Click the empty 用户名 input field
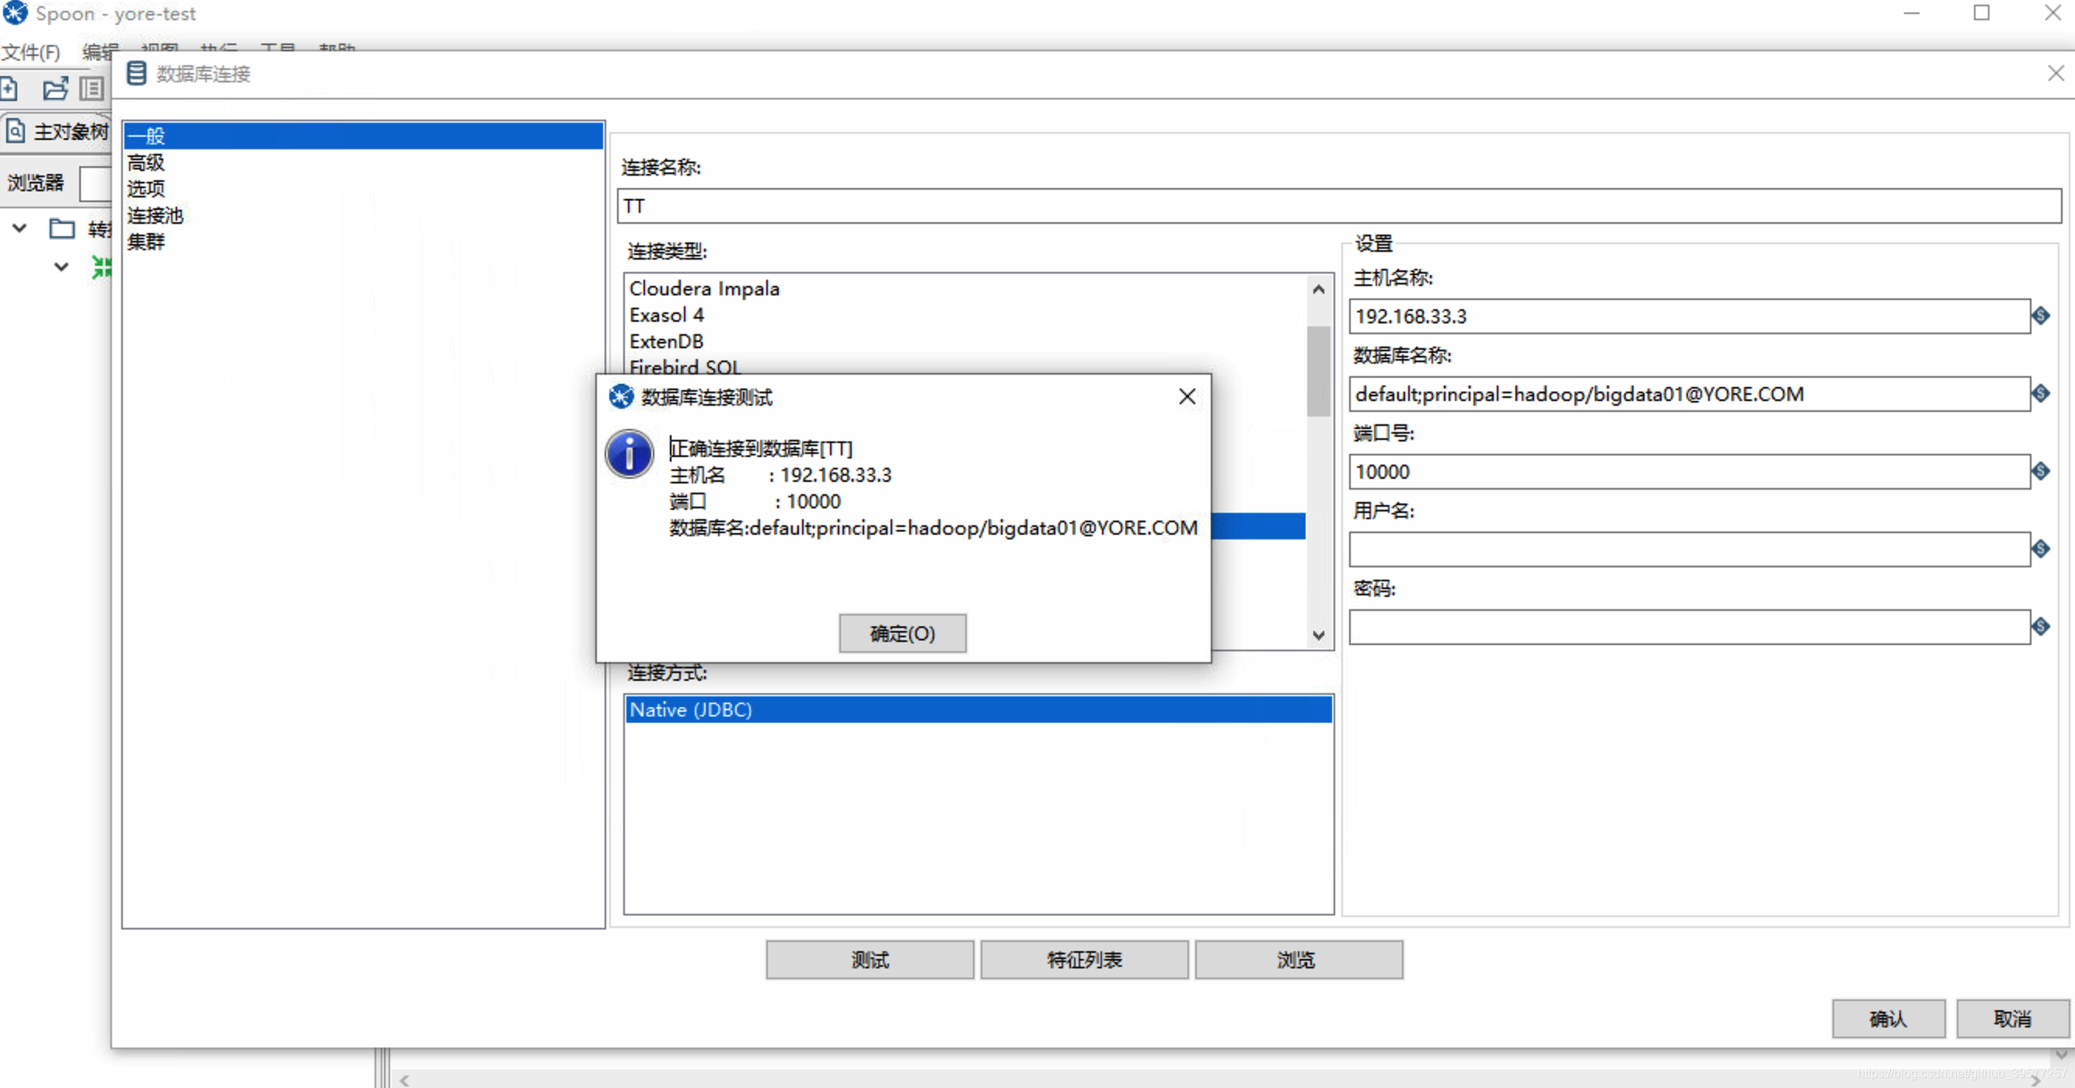The height and width of the screenshot is (1088, 2075). (x=1690, y=549)
